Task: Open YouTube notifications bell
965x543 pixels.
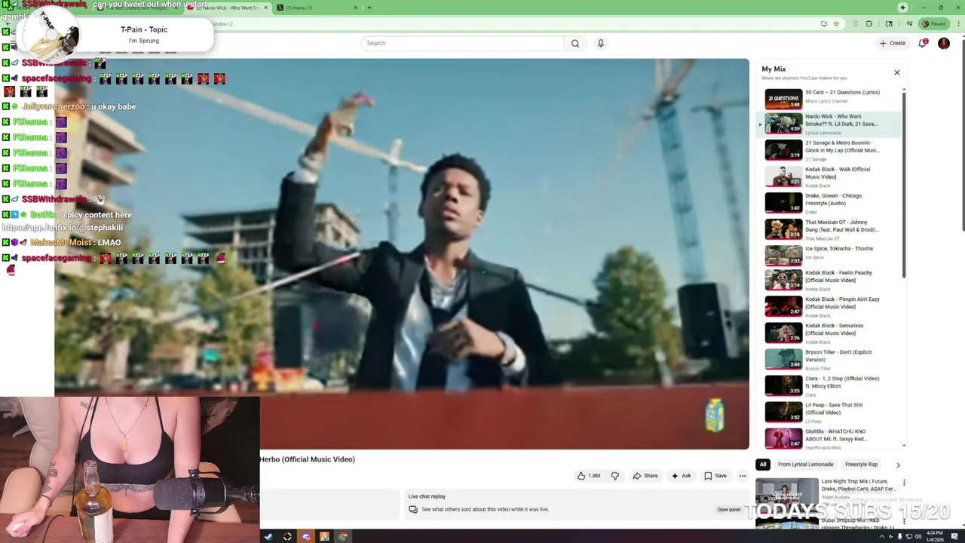Action: click(x=922, y=43)
